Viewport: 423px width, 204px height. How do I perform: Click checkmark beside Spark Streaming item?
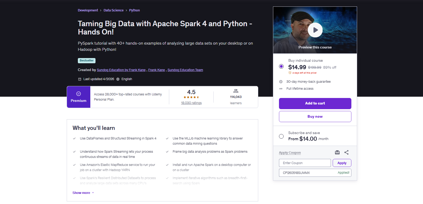(x=74, y=152)
